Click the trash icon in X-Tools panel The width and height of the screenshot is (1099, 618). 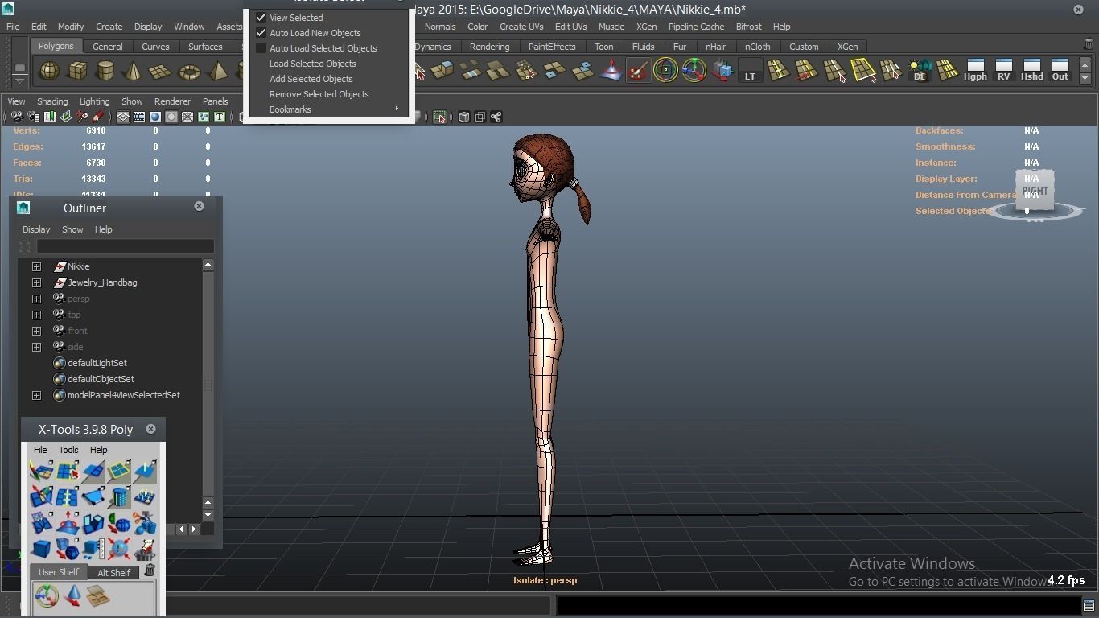(x=150, y=571)
